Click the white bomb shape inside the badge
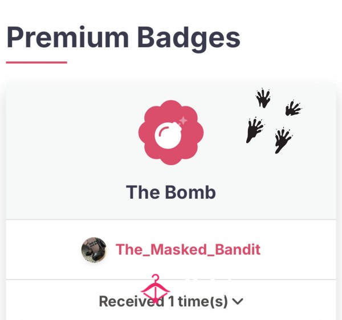342x320 pixels. (168, 135)
